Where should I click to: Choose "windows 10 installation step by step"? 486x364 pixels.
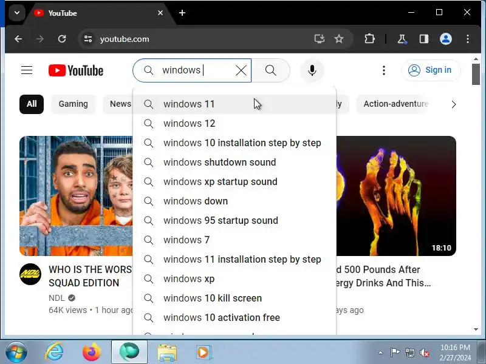(x=234, y=143)
